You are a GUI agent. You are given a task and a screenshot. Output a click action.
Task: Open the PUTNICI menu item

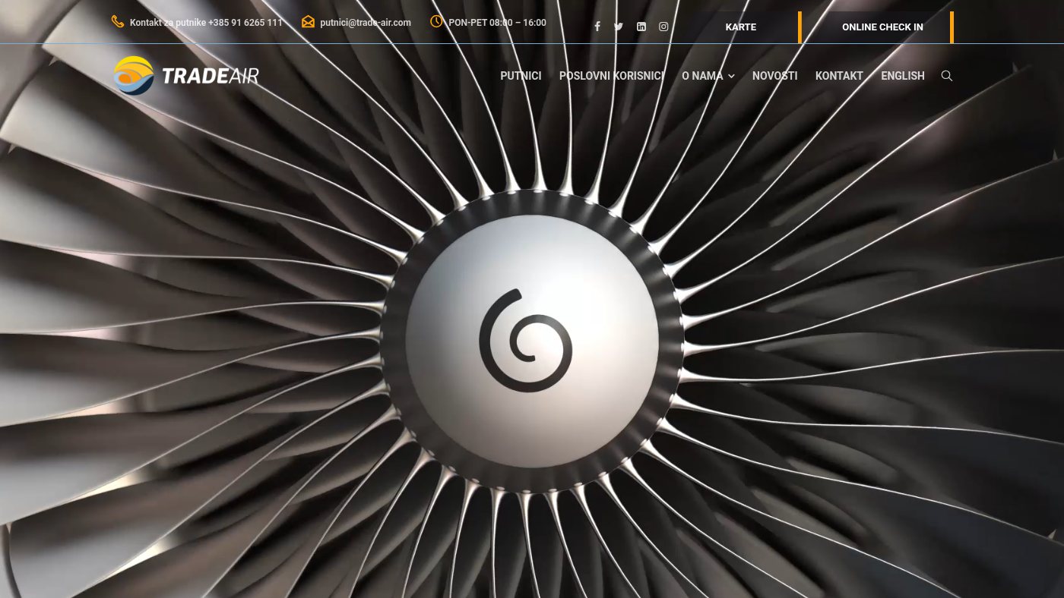pos(521,76)
